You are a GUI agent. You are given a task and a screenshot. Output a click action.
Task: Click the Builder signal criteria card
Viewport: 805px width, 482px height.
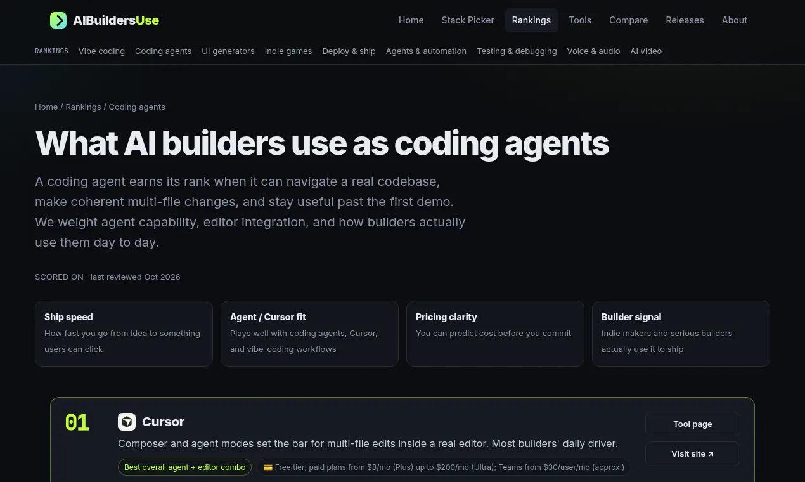[x=681, y=334]
